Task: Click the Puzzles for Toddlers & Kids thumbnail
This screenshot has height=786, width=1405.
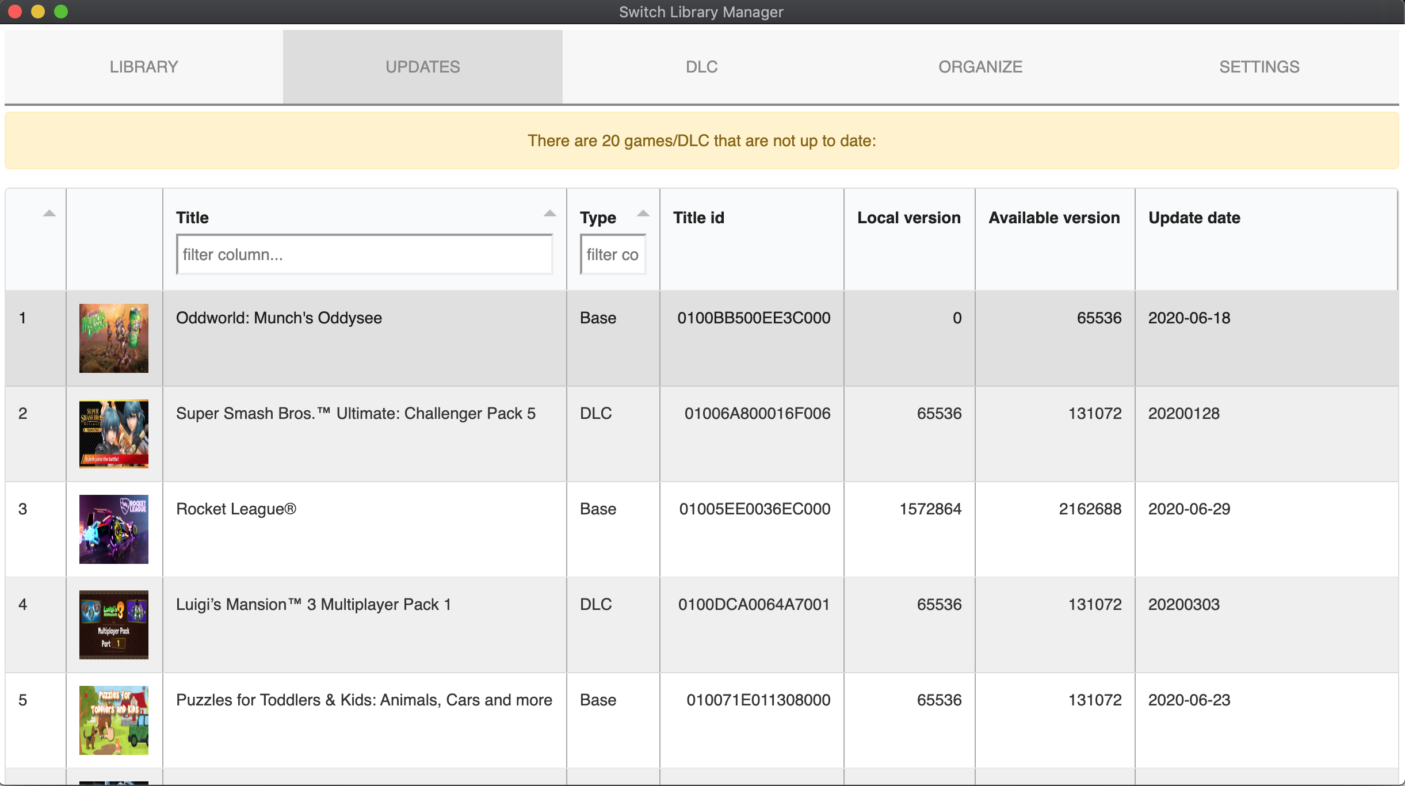Action: click(113, 720)
